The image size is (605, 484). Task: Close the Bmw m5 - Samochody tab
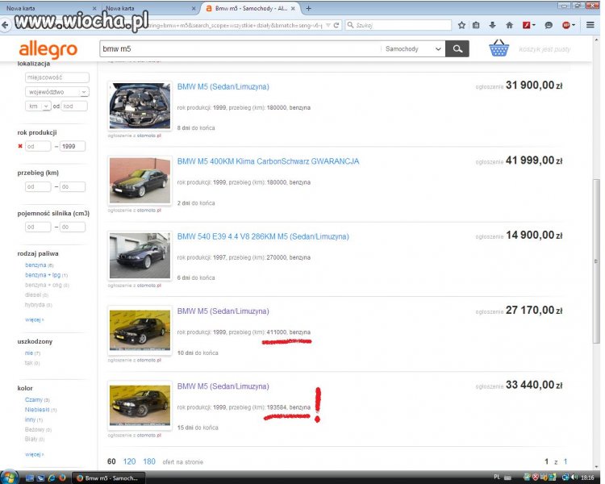point(294,8)
